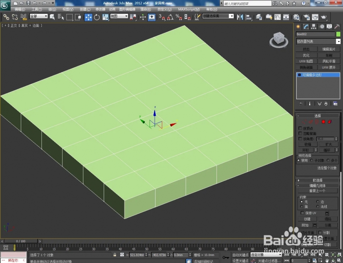The width and height of the screenshot is (343, 263).
Task: Click the Mirror tool icon
Action: tap(240, 17)
